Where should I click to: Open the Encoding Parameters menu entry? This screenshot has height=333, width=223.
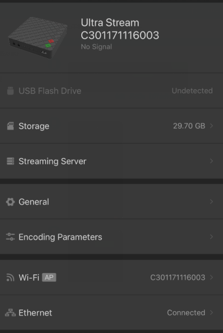click(112, 237)
